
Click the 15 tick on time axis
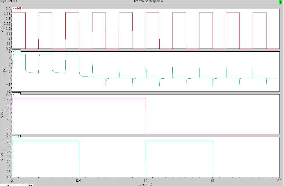pyautogui.click(x=213, y=180)
